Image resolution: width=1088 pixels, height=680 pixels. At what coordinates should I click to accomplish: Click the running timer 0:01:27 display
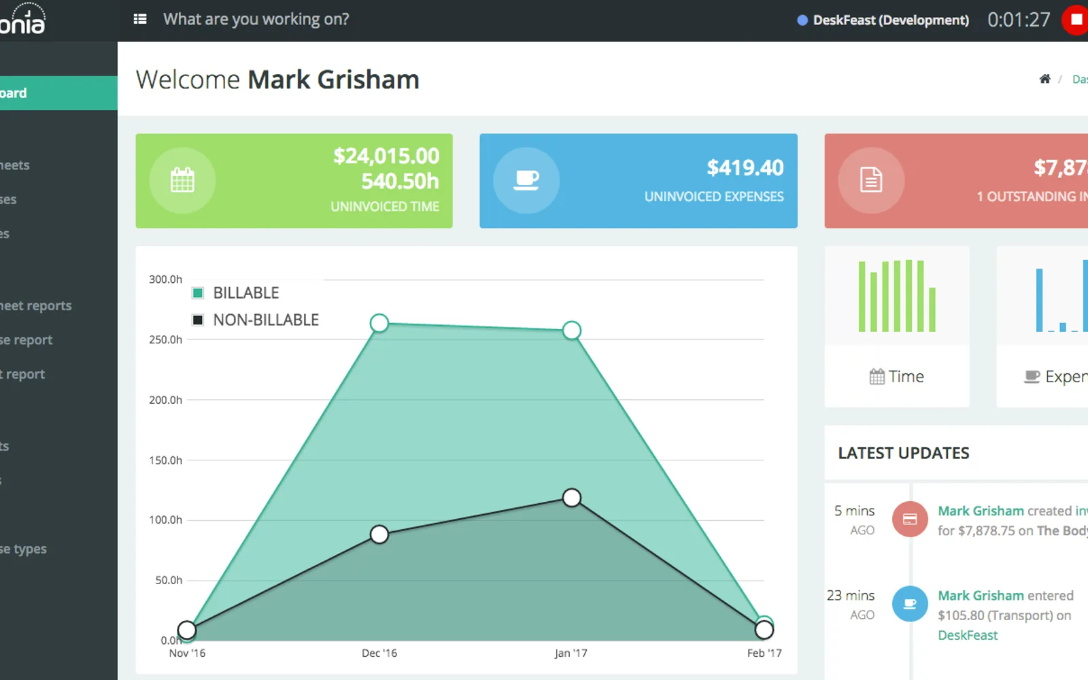click(x=1019, y=20)
